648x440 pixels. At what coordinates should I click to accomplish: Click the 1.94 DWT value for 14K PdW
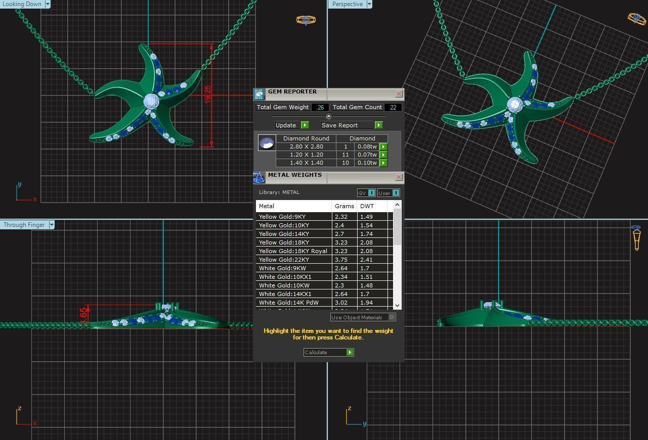tap(366, 303)
